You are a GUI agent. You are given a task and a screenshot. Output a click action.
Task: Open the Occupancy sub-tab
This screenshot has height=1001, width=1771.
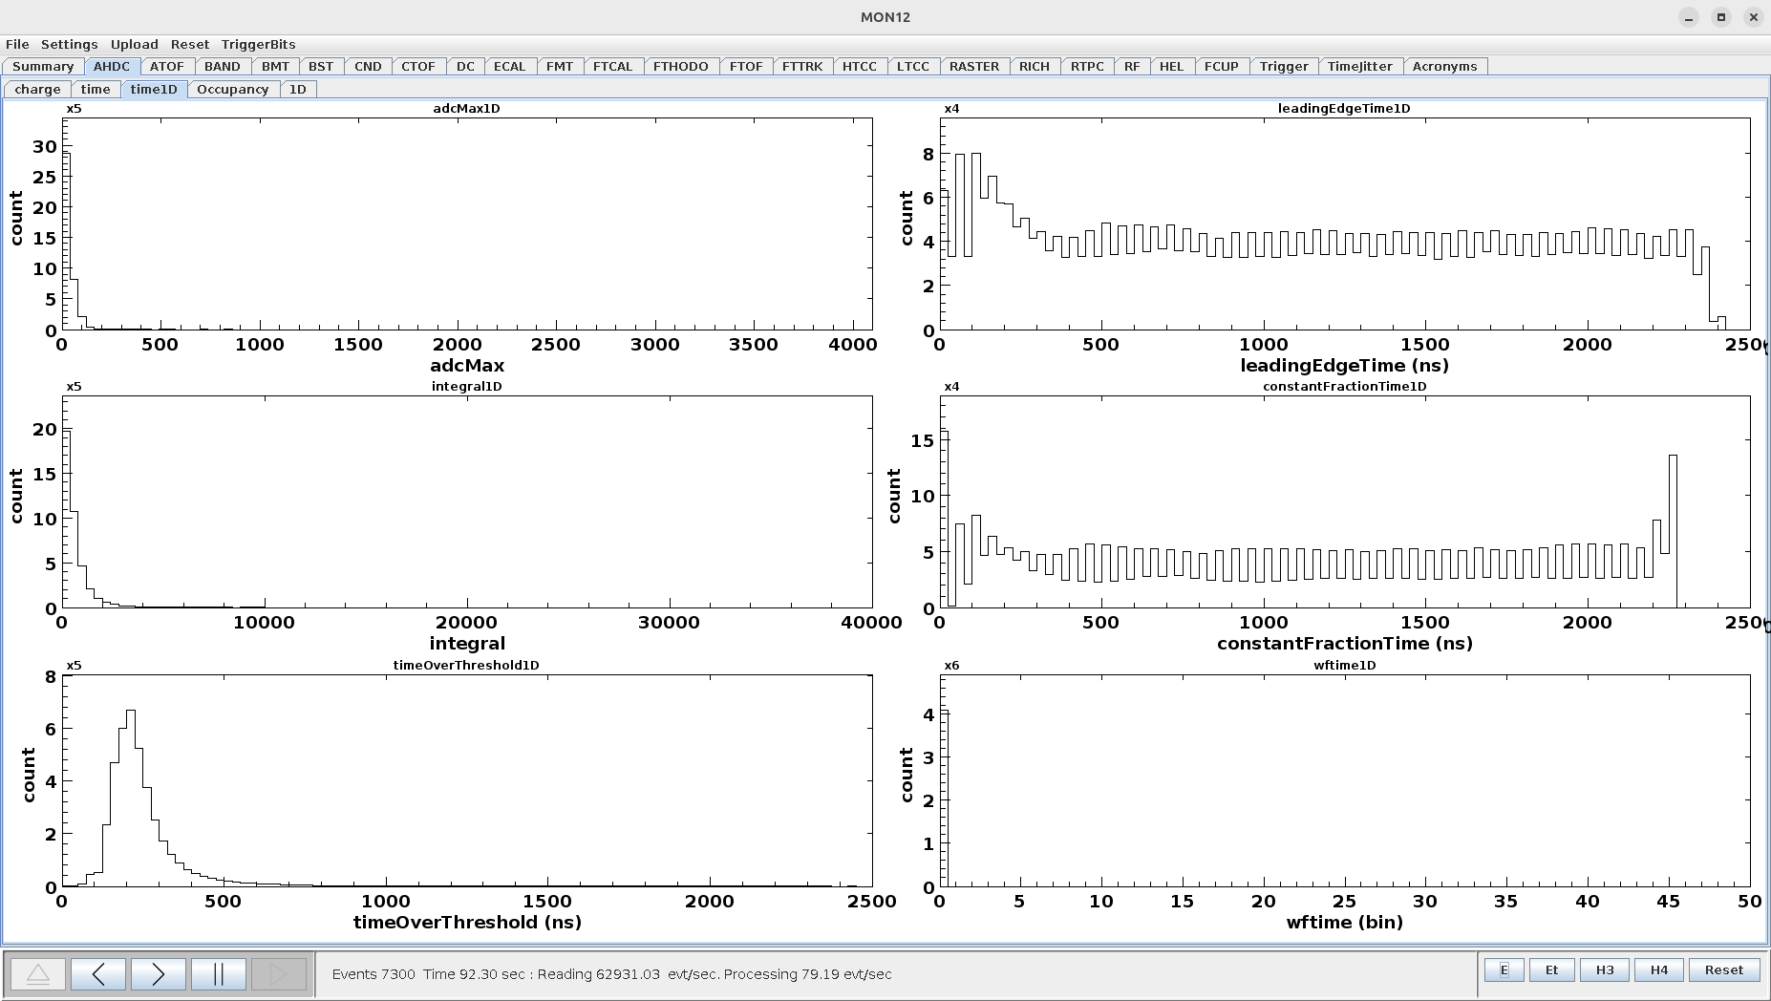tap(232, 89)
